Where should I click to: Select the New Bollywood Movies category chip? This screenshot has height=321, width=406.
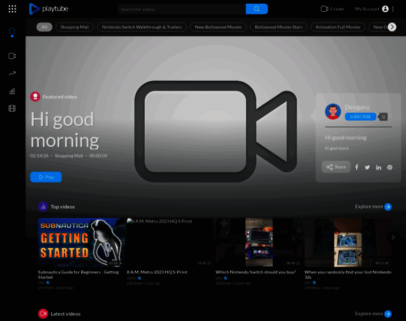[218, 27]
